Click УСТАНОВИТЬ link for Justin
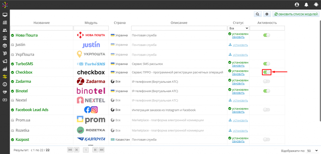The image size is (321, 154). click(x=240, y=45)
